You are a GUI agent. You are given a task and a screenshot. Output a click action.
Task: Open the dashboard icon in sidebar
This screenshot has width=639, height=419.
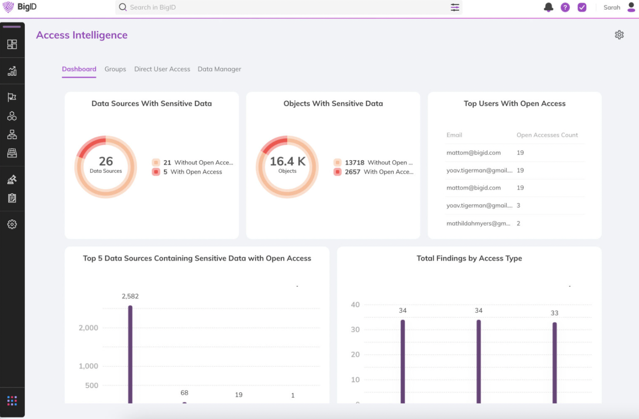click(12, 44)
